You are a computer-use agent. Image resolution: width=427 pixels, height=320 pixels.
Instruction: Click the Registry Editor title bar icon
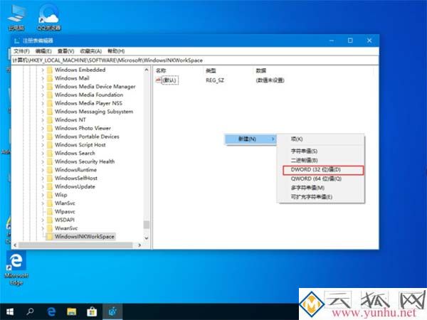coord(17,41)
